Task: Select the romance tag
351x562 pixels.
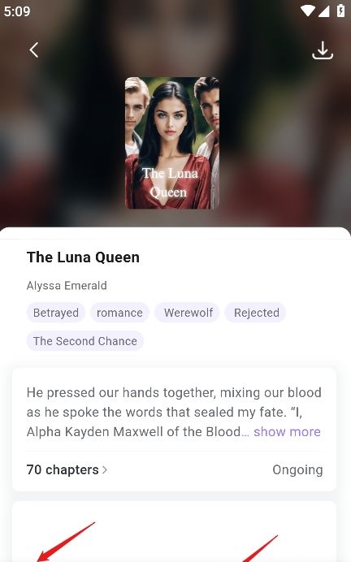Action: click(119, 313)
